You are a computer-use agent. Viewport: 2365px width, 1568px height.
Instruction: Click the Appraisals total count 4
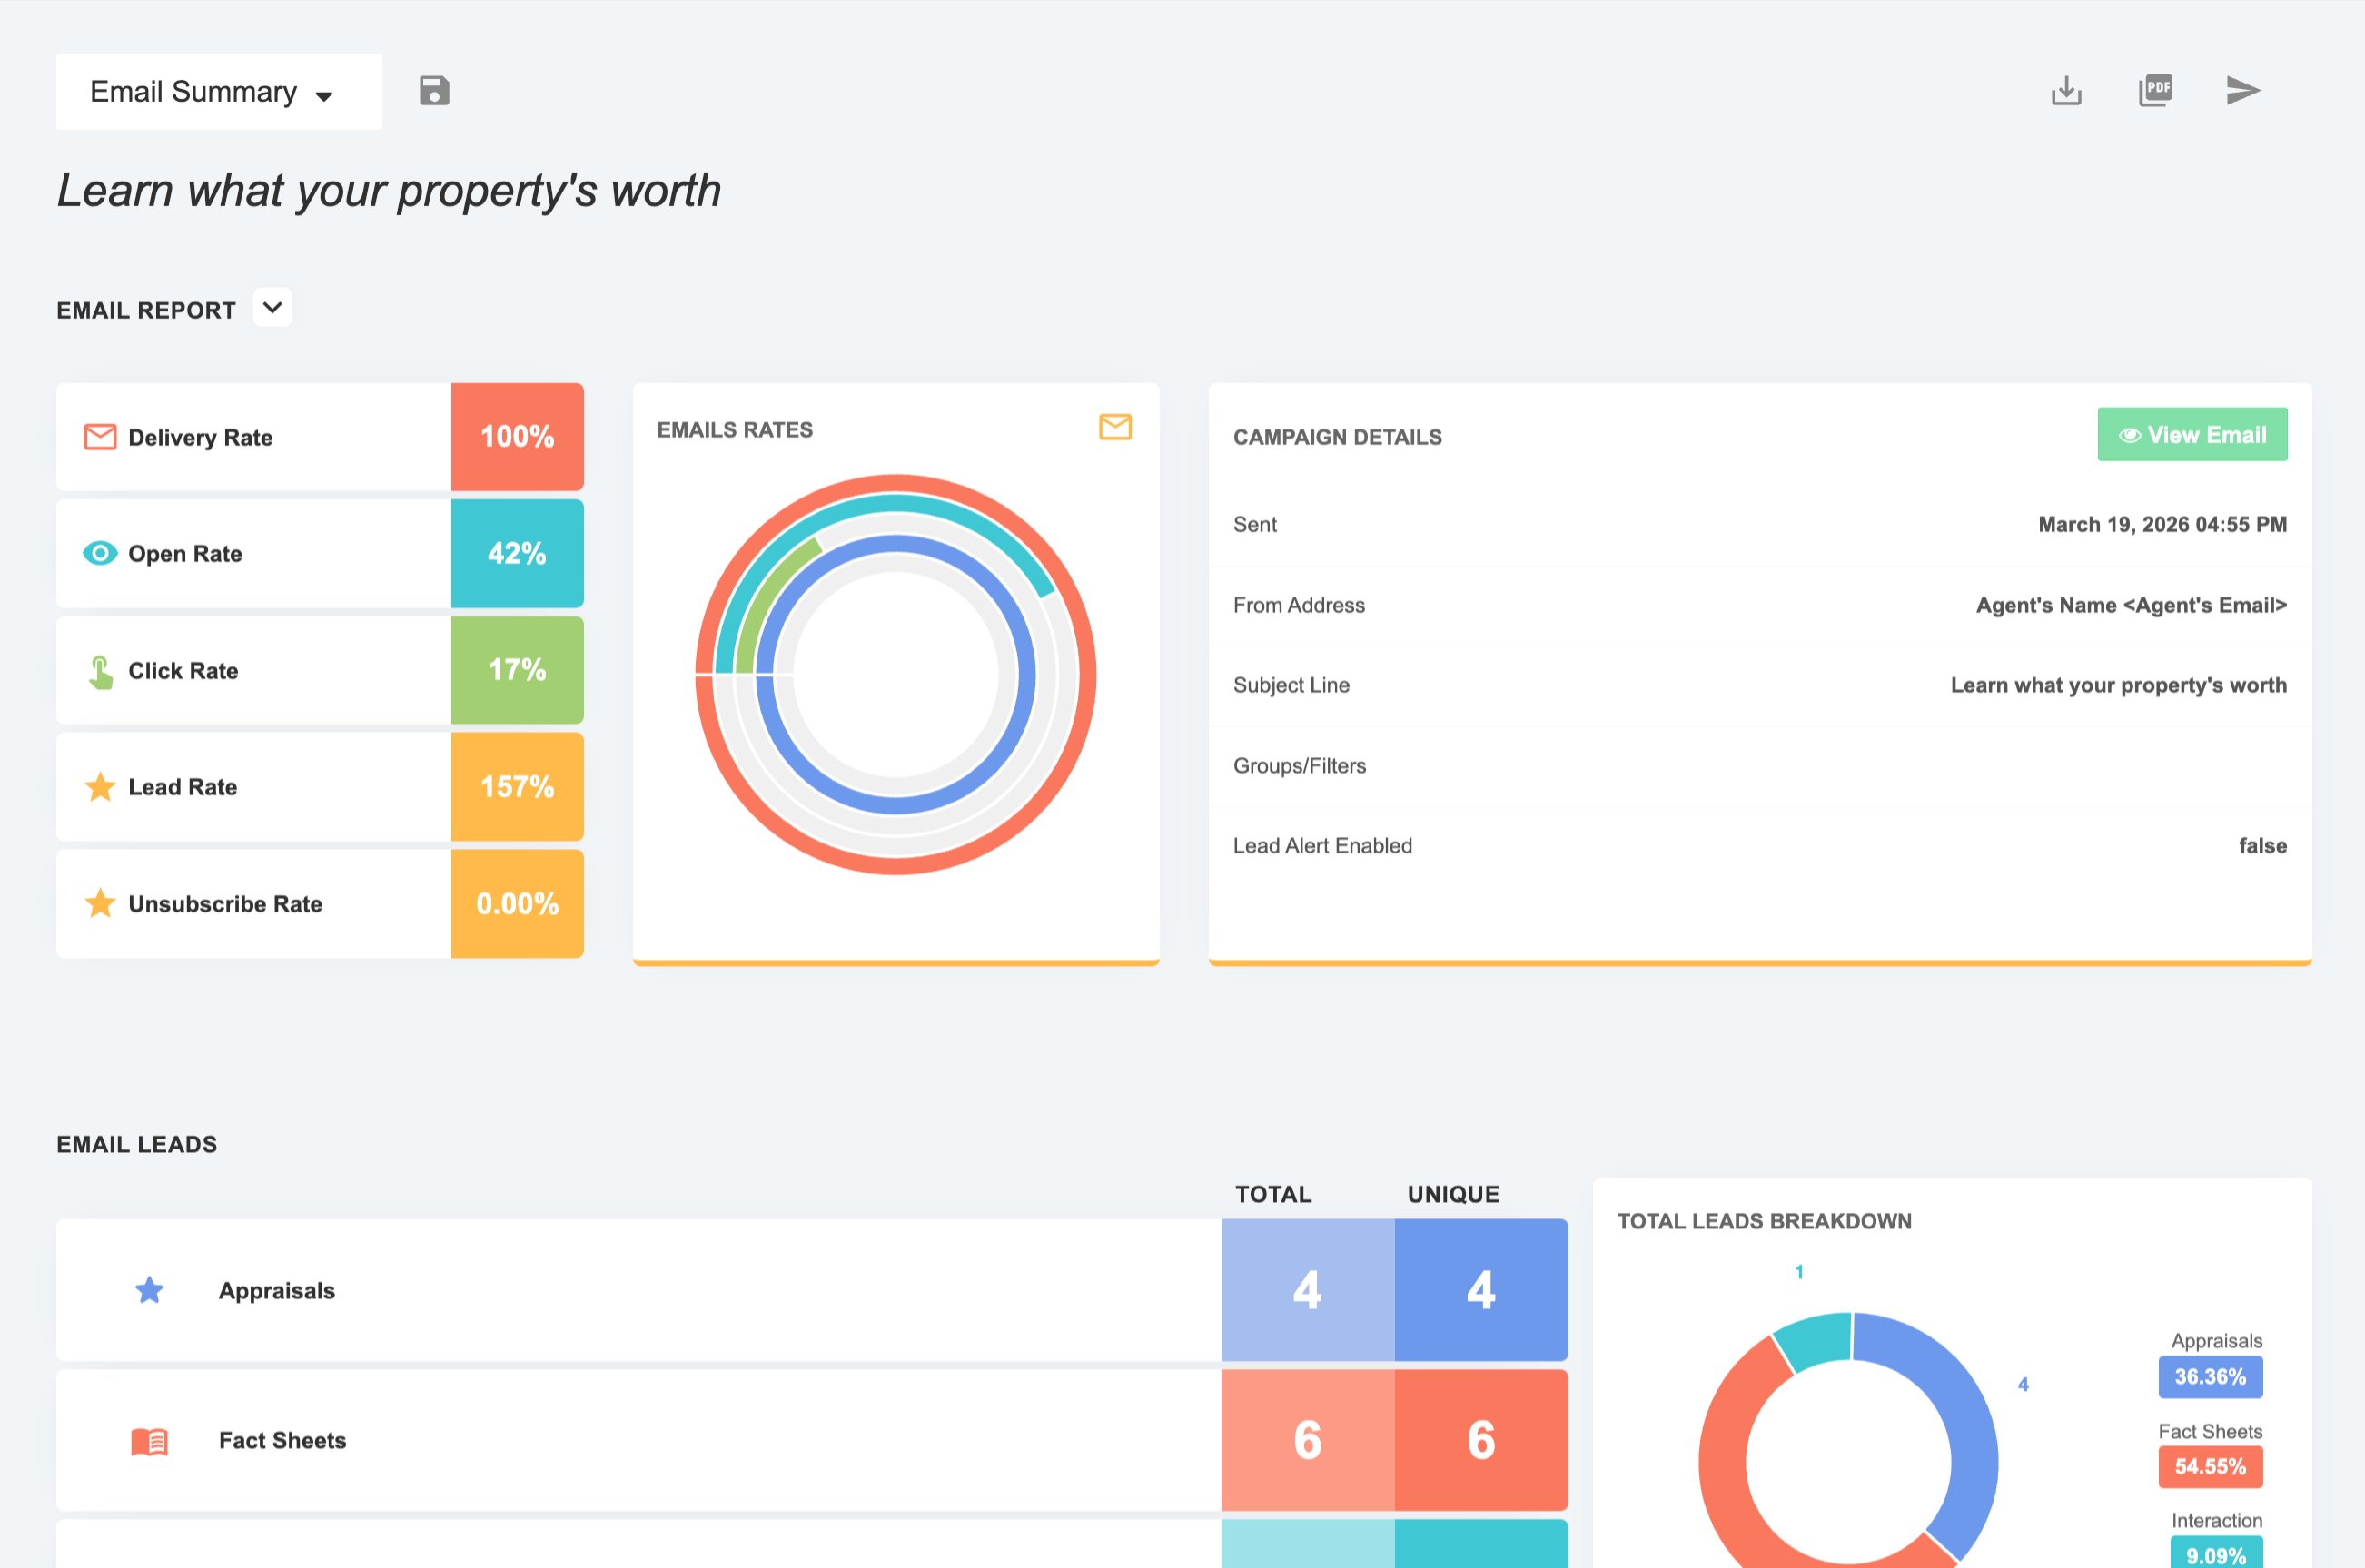click(1307, 1290)
